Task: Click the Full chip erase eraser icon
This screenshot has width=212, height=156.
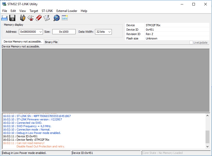Action: click(x=39, y=18)
